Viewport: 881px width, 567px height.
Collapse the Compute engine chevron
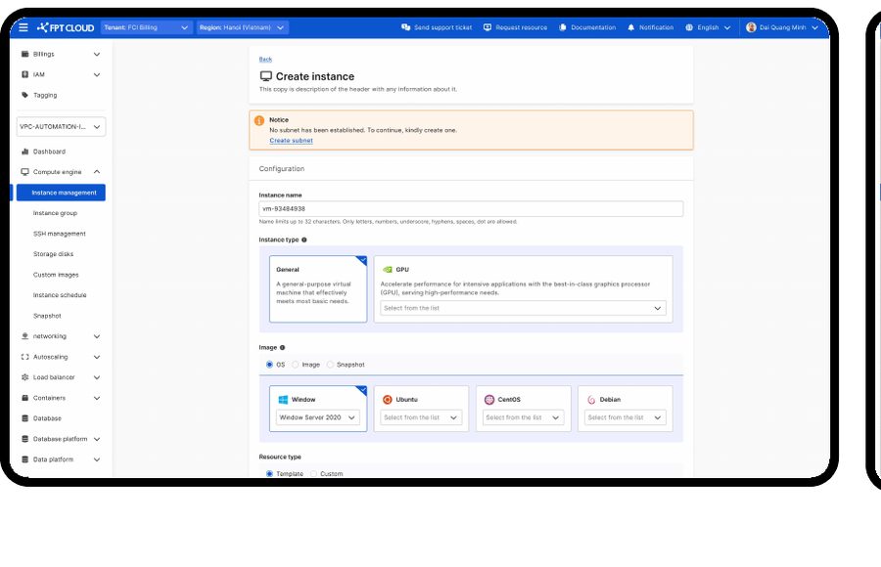tap(97, 172)
